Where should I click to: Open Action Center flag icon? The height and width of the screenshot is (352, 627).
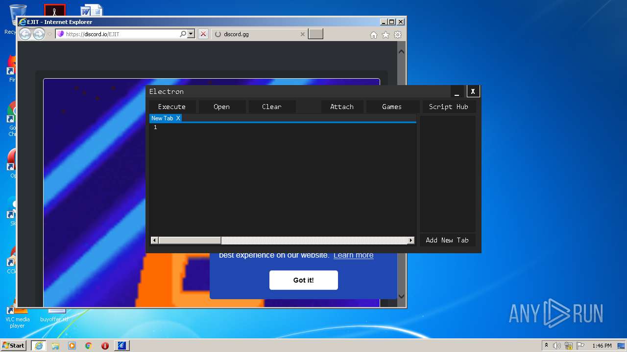580,346
